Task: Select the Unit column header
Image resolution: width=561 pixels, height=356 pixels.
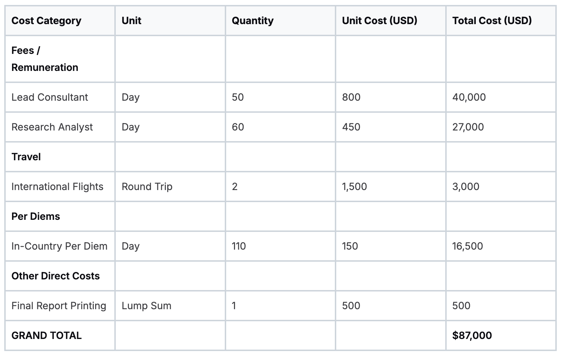Action: (131, 21)
